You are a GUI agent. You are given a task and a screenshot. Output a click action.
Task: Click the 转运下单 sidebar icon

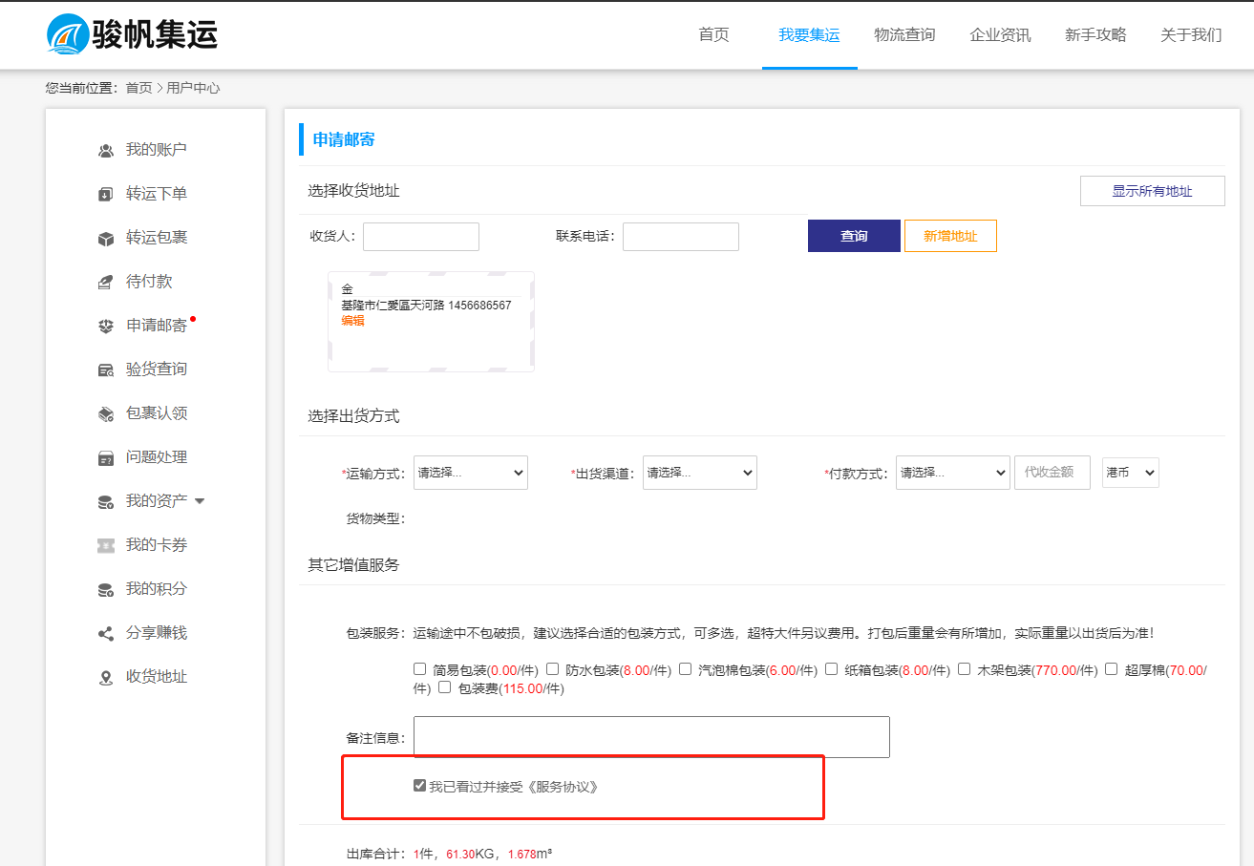[x=106, y=195]
